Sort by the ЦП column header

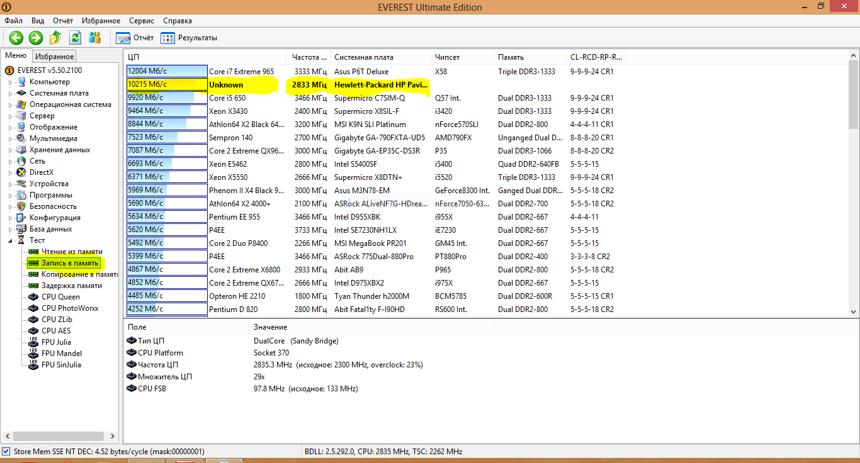click(x=206, y=57)
